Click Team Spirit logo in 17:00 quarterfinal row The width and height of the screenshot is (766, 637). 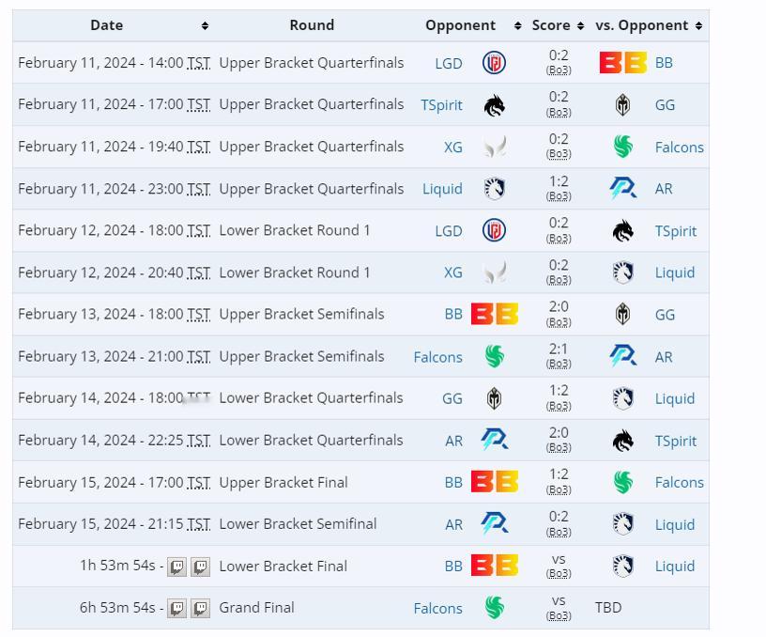pos(494,105)
